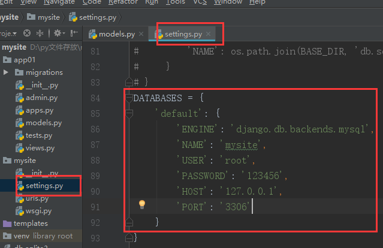Click the collapse all icon
This screenshot has height=248, width=383.
(x=40, y=33)
